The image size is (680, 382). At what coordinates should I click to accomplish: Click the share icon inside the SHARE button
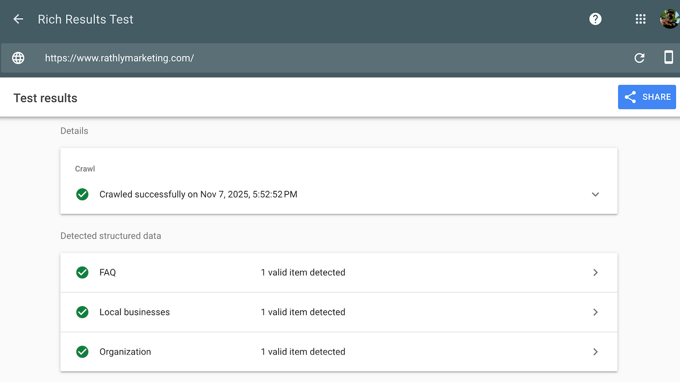630,97
